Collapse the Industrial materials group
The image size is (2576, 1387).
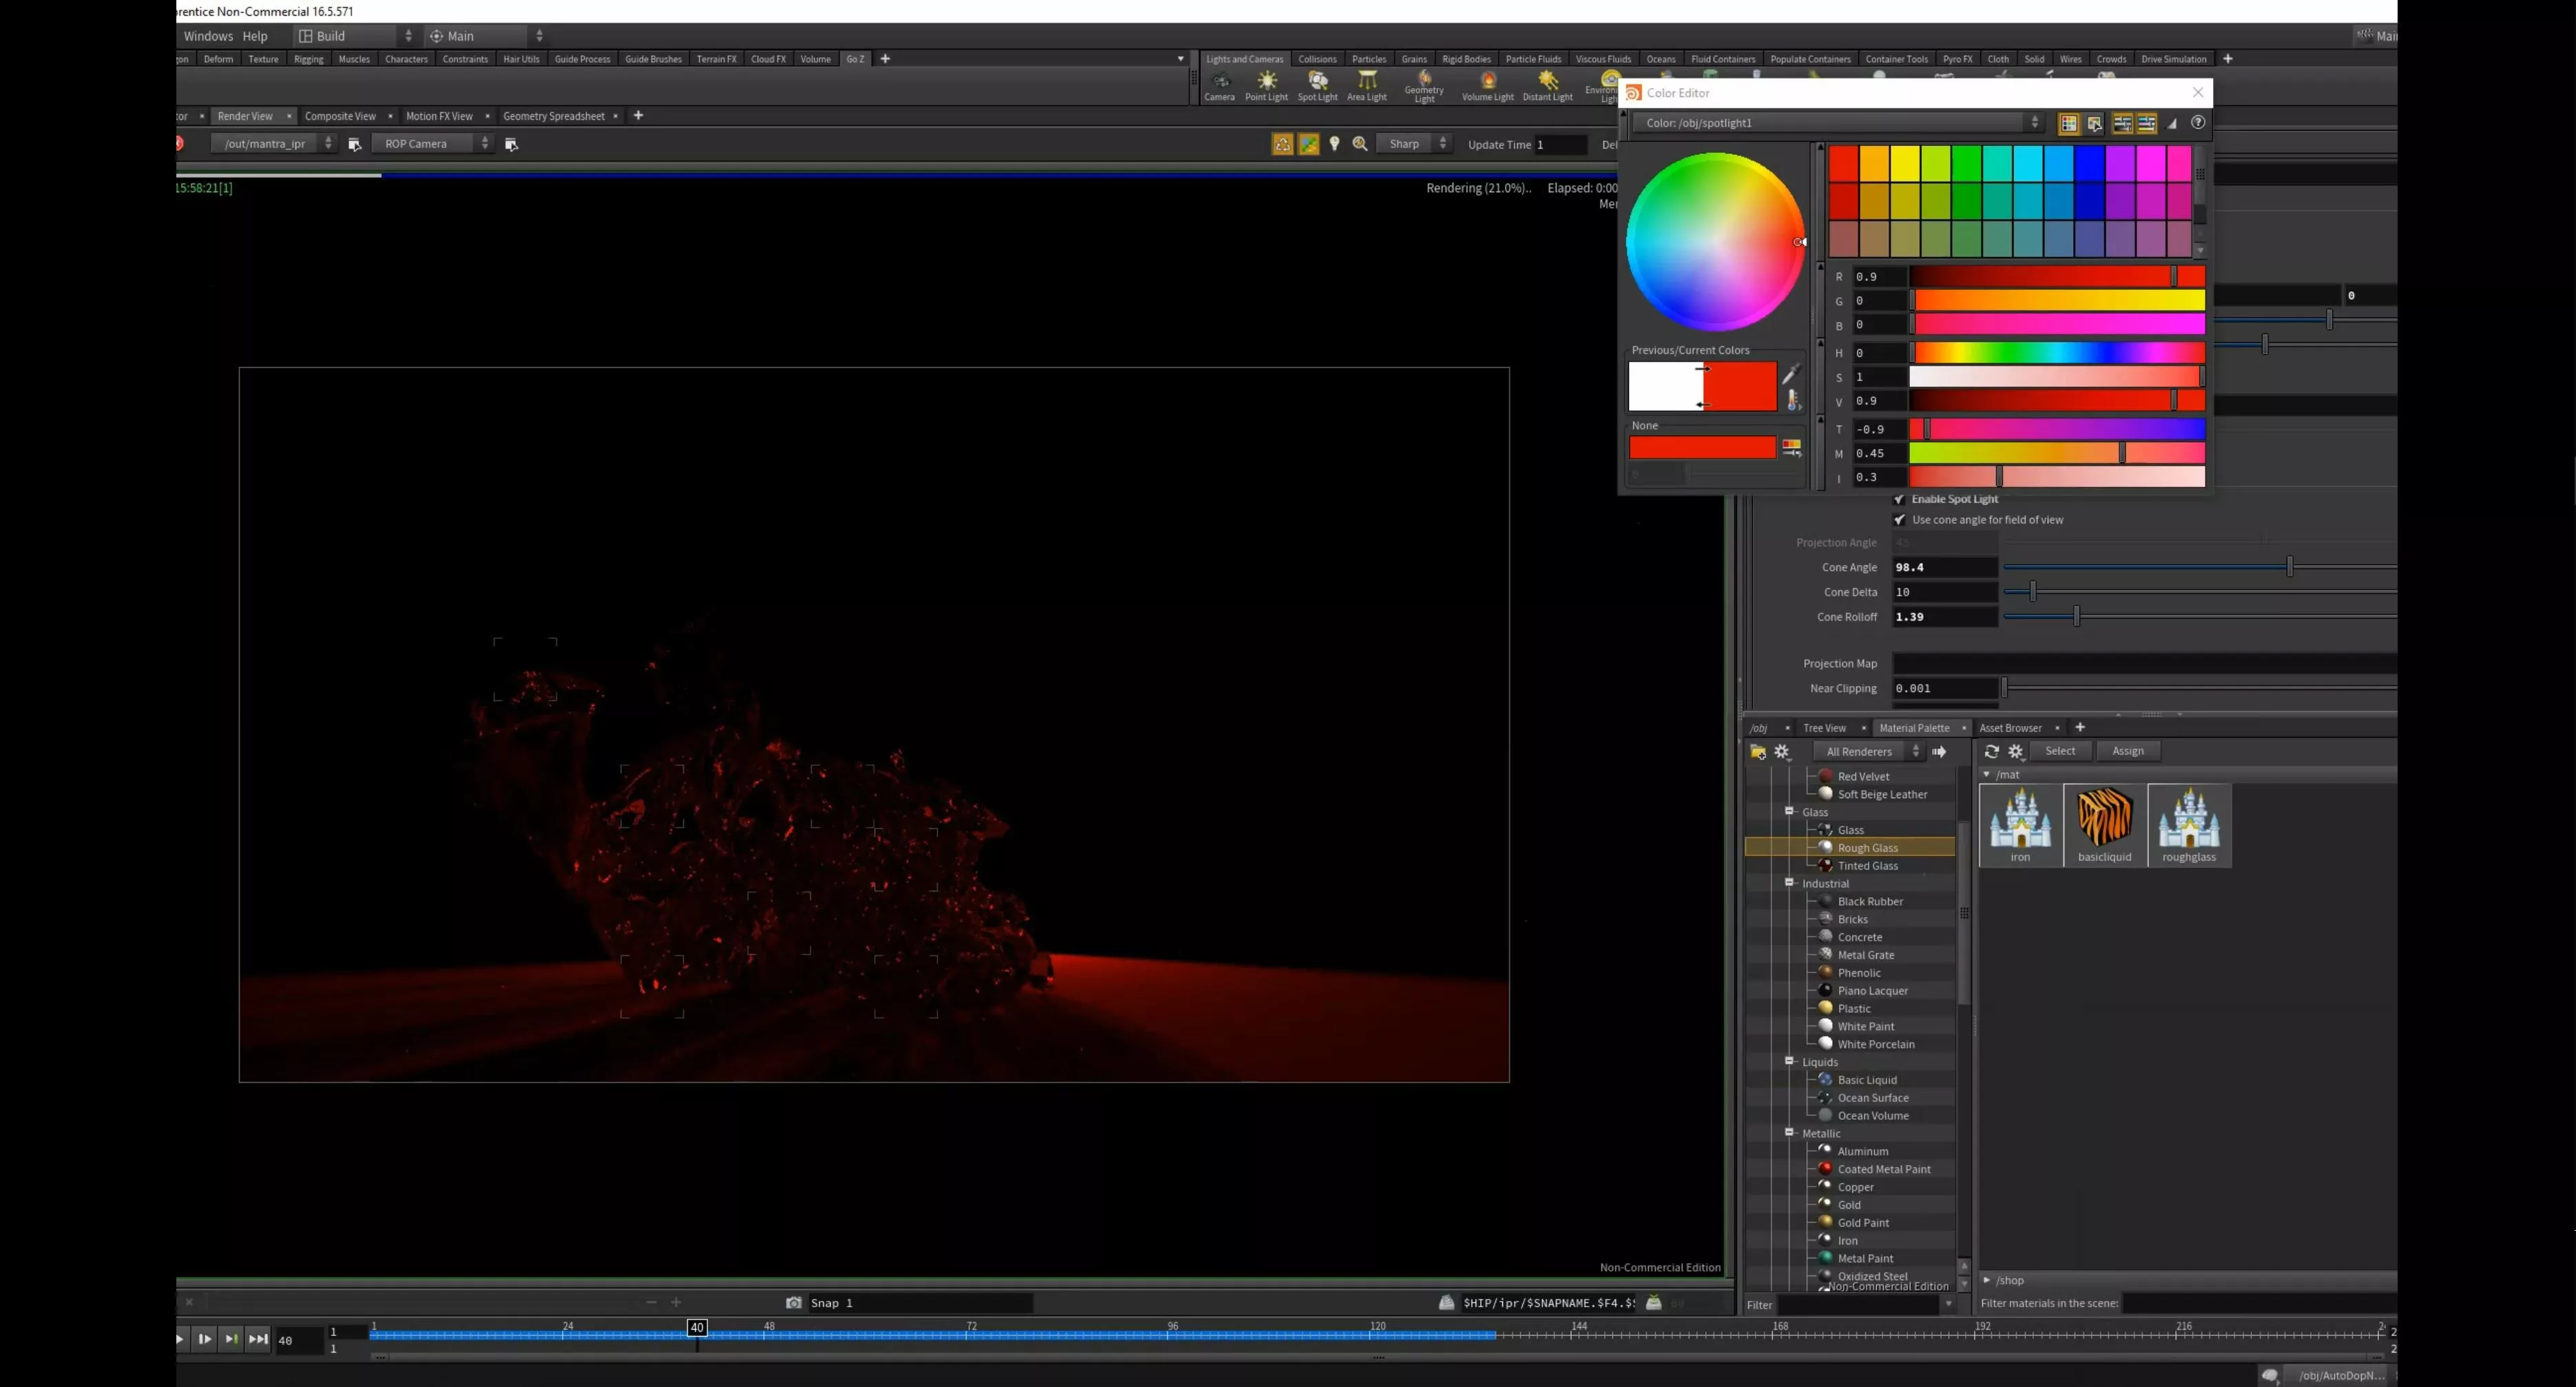point(1789,883)
